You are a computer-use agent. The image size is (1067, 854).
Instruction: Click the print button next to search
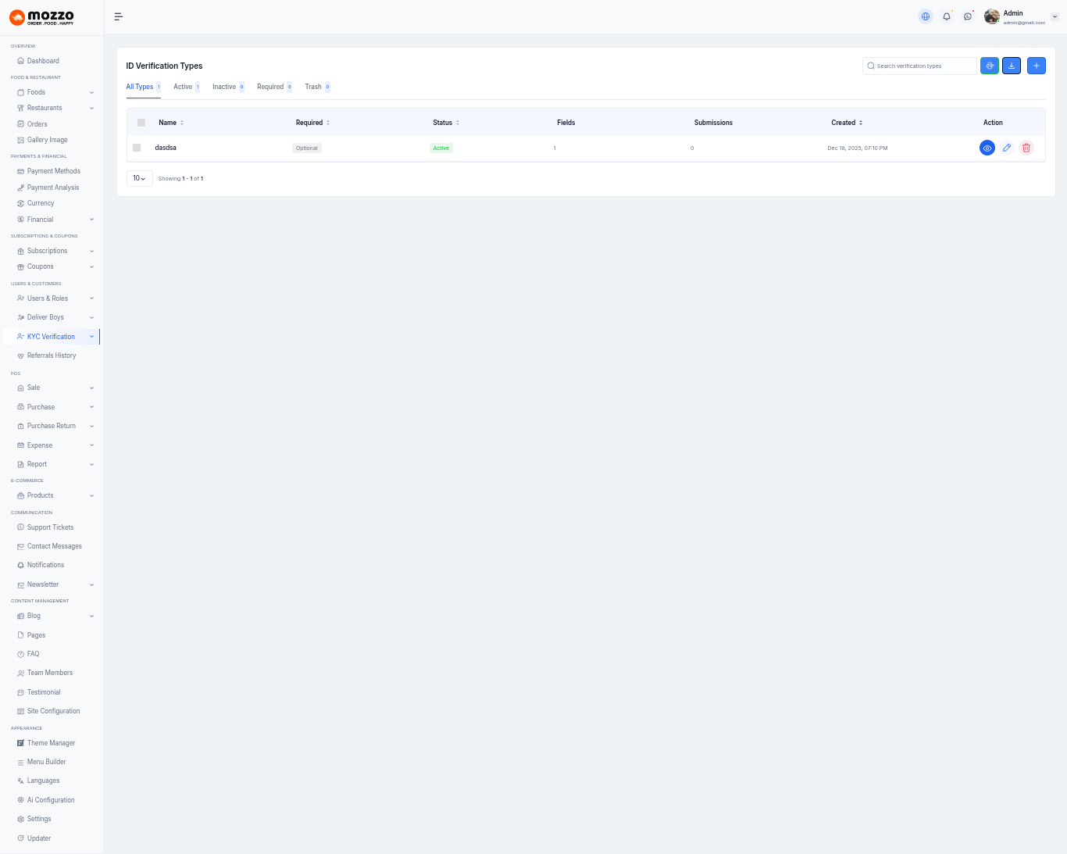[x=990, y=66]
